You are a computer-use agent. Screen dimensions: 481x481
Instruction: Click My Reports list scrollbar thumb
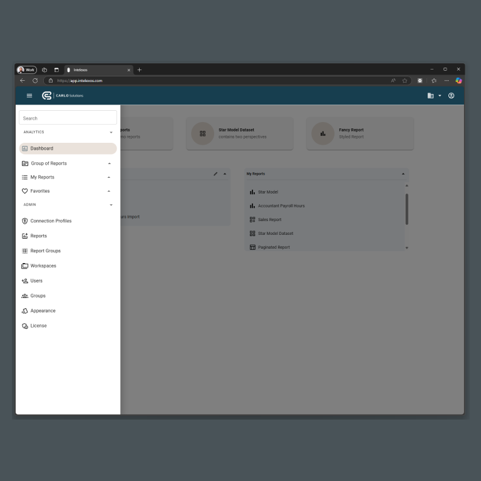406,209
